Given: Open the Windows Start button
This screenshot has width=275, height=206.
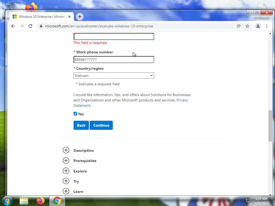Looking at the screenshot, I should coord(7,201).
